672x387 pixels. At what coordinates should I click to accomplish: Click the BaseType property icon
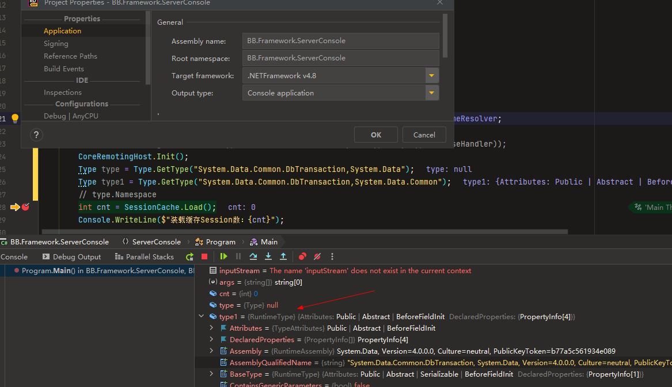223,374
